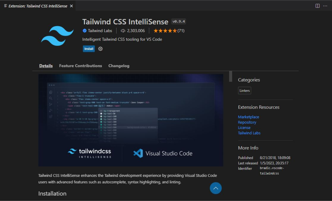The width and height of the screenshot is (332, 201).
Task: Open the Repository resource link
Action: coord(247,122)
